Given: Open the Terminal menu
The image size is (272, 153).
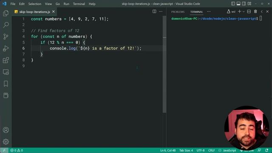Looking at the screenshot, I should (x=79, y=4).
